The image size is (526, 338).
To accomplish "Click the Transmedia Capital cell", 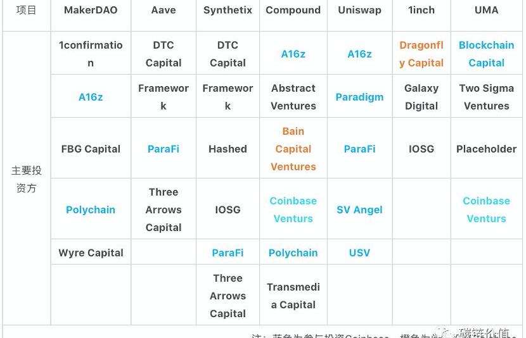I will point(293,296).
